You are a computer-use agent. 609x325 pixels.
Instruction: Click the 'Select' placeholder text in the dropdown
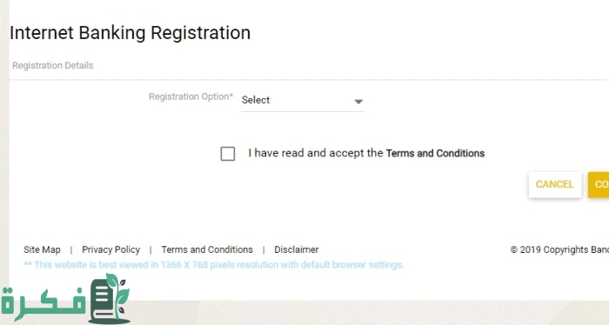[x=256, y=100]
